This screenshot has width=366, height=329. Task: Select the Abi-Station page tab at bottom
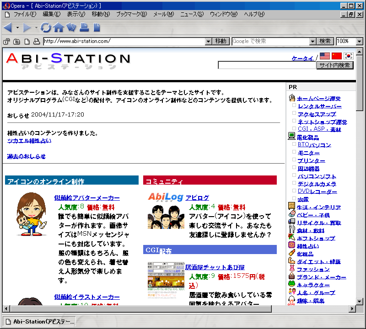pyautogui.click(x=40, y=322)
